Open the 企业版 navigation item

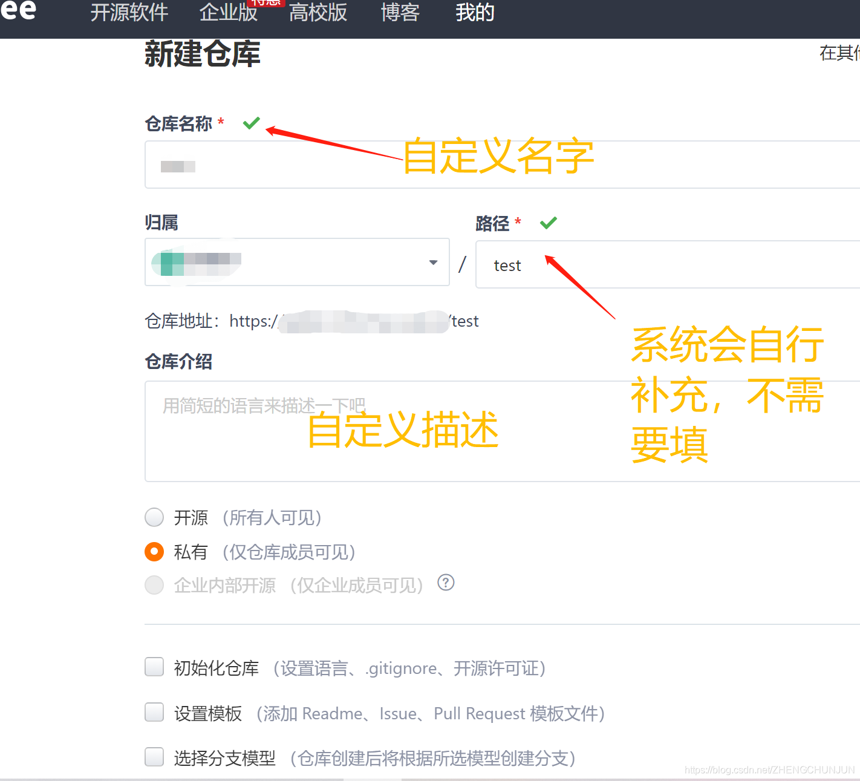pos(229,12)
